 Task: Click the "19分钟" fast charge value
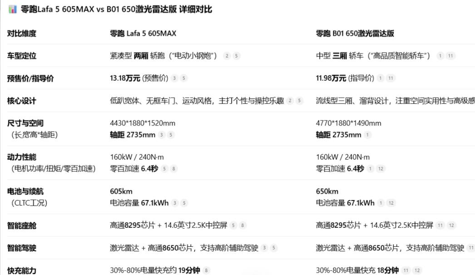(189, 270)
